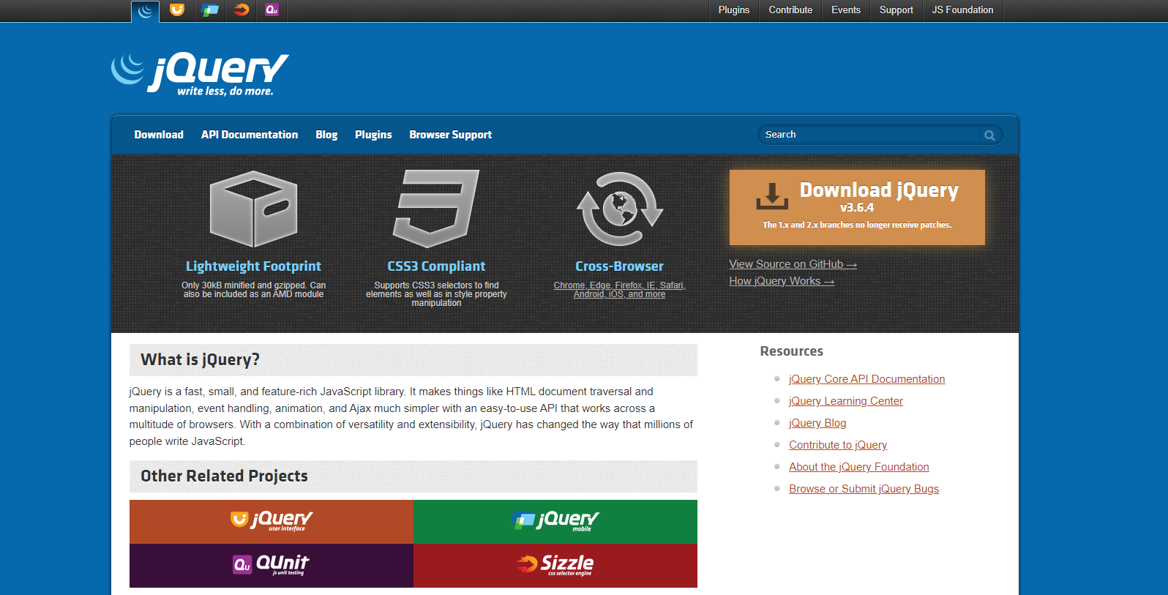Open the jQuery mobile project tile
The width and height of the screenshot is (1168, 595).
(555, 522)
